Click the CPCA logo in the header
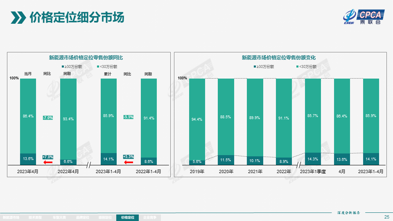The height and width of the screenshot is (221, 393). (x=363, y=17)
